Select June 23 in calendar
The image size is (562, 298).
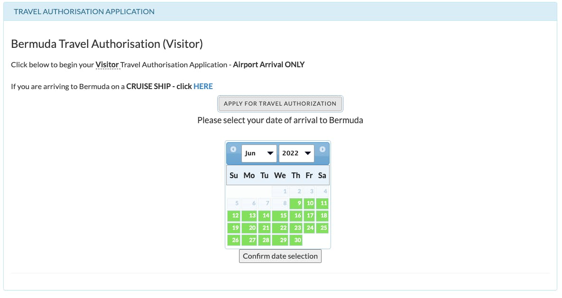tap(296, 228)
